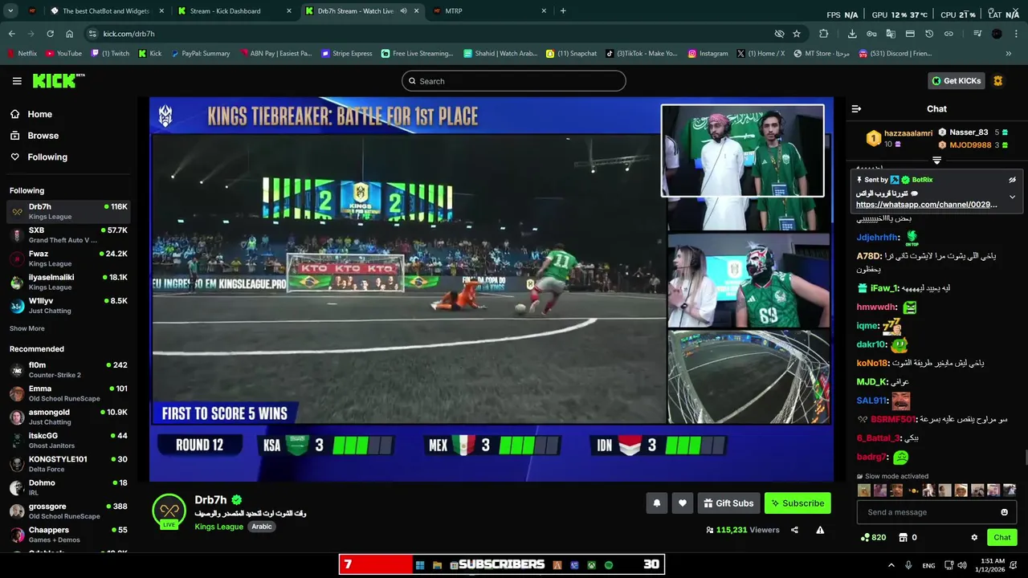Image resolution: width=1028 pixels, height=578 pixels.
Task: Click the green Chat send button
Action: 1002,538
